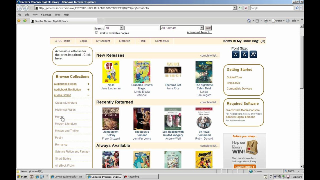Open Science Fiction and Fantasy category
Image resolution: width=320 pixels, height=180 pixels.
(x=72, y=152)
